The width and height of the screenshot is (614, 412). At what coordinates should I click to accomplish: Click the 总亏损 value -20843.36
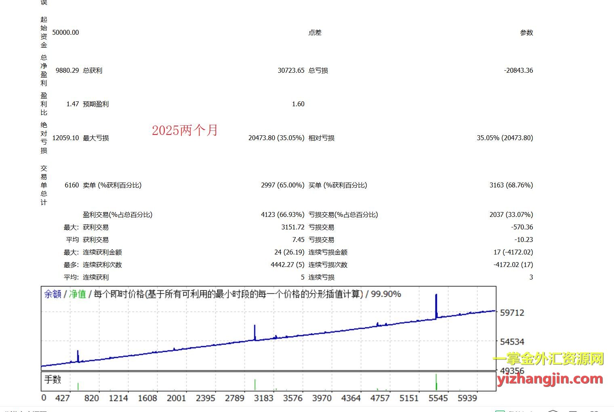(518, 70)
